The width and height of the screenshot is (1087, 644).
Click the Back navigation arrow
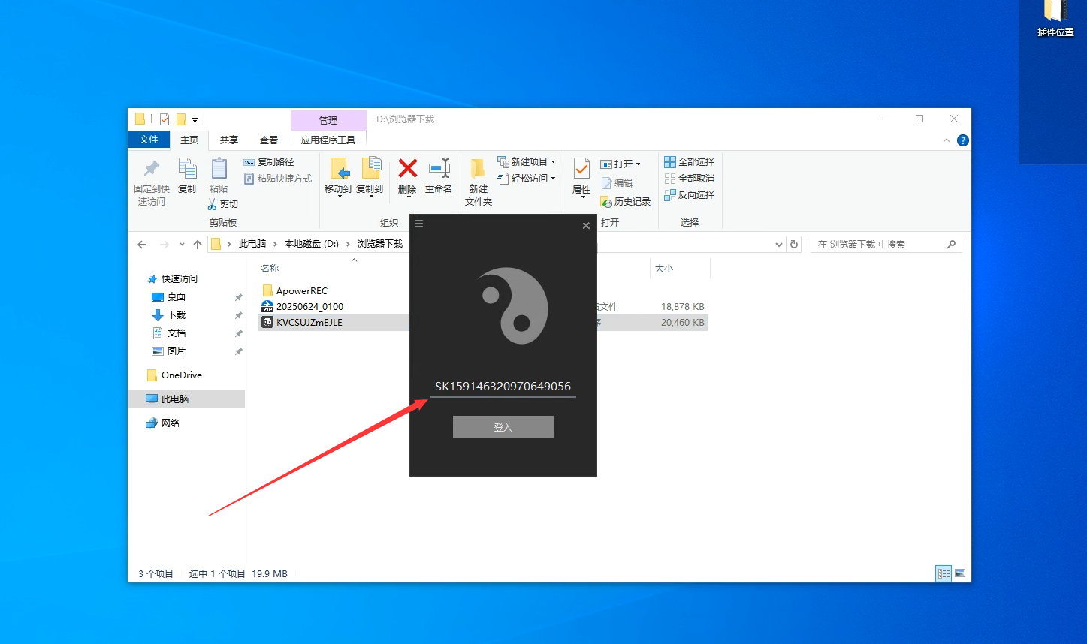tap(142, 245)
